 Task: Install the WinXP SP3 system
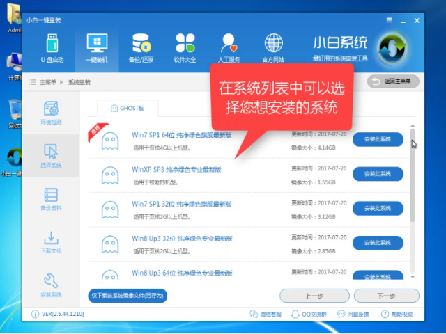tap(378, 174)
